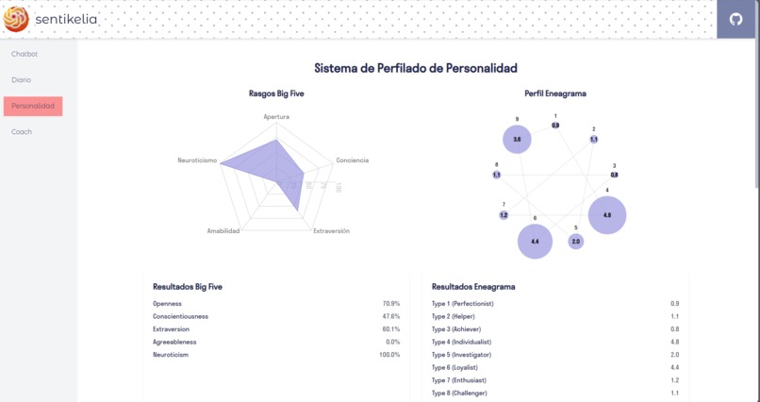Go to the Diario page
760x402 pixels.
tap(22, 80)
